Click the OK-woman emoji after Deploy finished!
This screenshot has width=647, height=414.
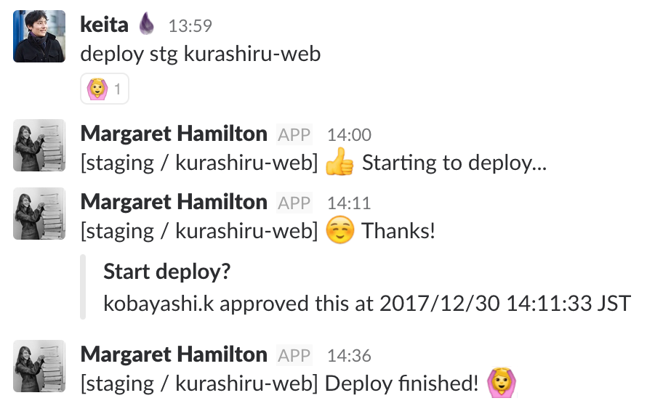click(x=499, y=383)
